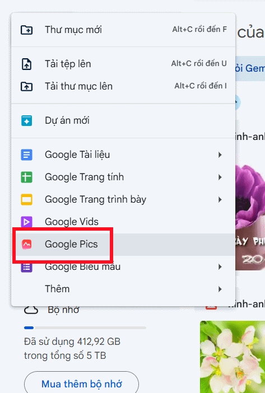Click the folder upload icon
The height and width of the screenshot is (393, 265).
(26, 86)
